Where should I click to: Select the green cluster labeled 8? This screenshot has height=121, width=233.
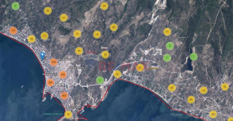click(170, 46)
